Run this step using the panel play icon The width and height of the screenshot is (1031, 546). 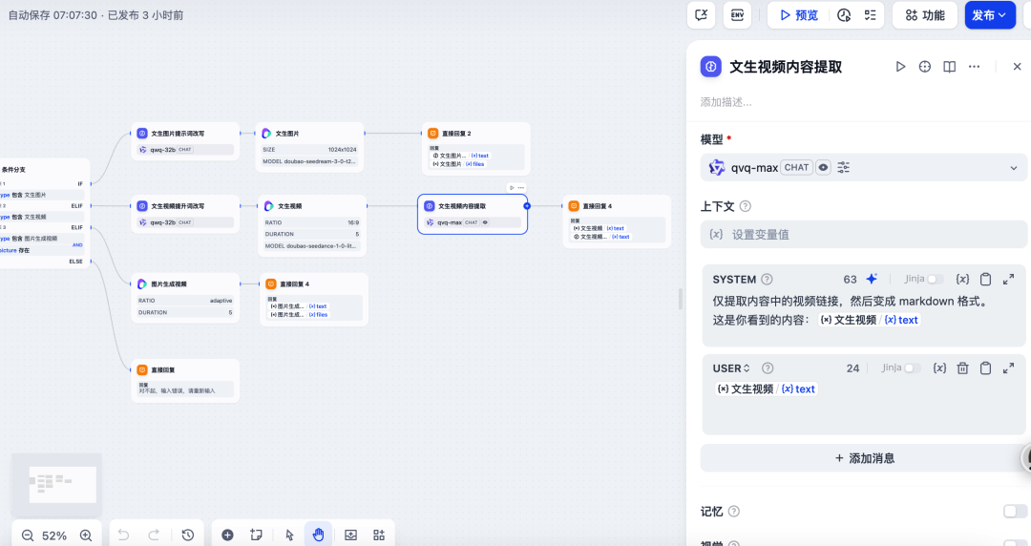(x=900, y=67)
